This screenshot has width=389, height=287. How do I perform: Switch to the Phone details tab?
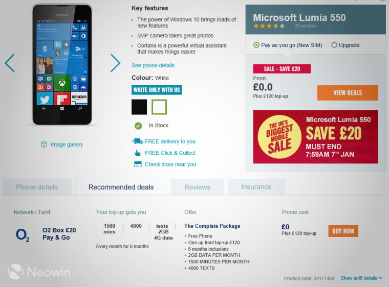37,187
